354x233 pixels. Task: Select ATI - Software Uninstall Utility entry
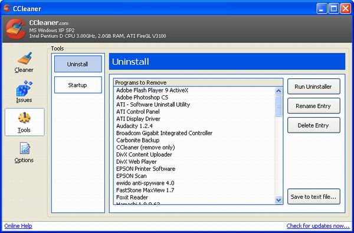click(153, 105)
